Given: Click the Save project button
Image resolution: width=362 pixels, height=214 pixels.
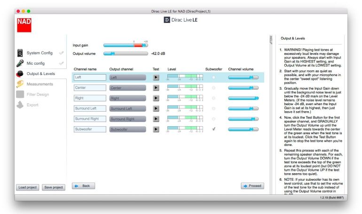Looking at the screenshot, I should coord(53,187).
